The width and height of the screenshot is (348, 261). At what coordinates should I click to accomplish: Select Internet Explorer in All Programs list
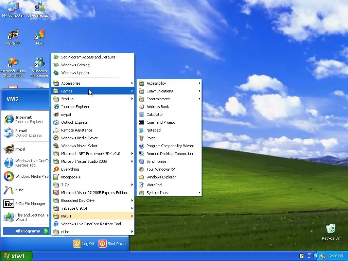tap(93, 106)
